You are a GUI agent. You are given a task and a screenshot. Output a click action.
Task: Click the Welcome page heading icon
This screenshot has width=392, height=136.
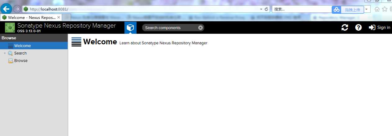click(76, 42)
